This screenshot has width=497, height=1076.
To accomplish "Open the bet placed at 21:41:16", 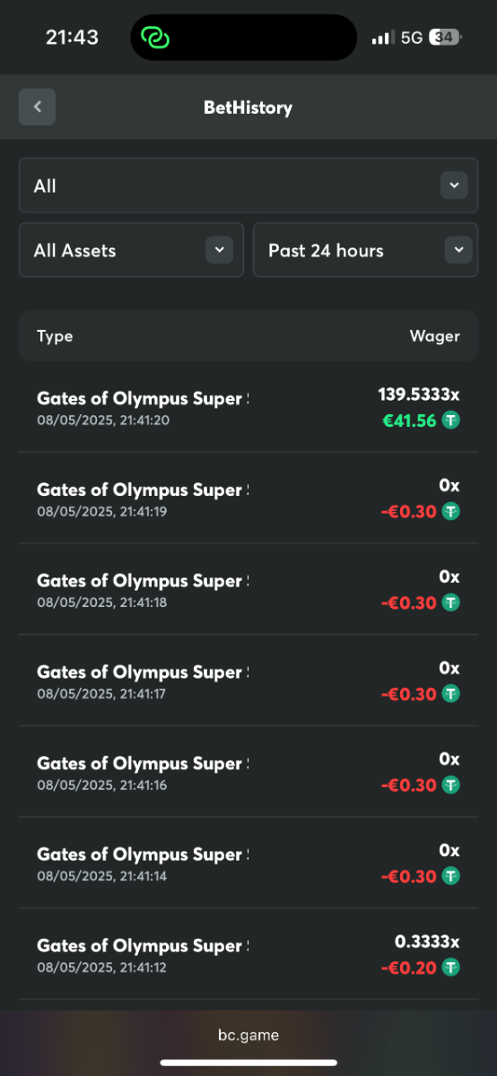I will (248, 772).
